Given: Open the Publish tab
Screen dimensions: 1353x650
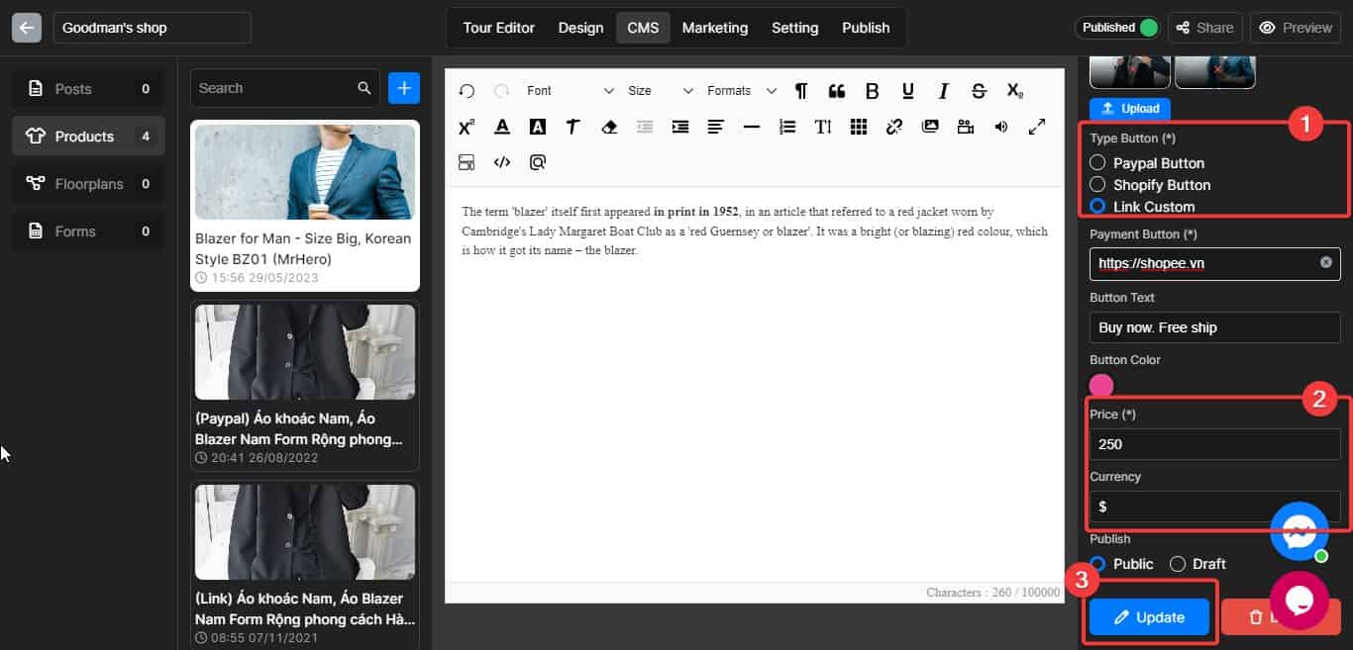Looking at the screenshot, I should click(x=866, y=28).
